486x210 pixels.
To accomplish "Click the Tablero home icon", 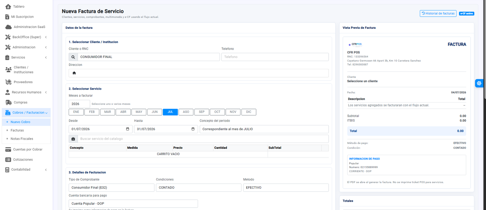I will [8, 6].
